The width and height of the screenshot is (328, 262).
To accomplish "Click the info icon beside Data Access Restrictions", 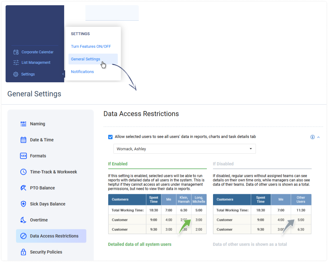I will (312, 137).
